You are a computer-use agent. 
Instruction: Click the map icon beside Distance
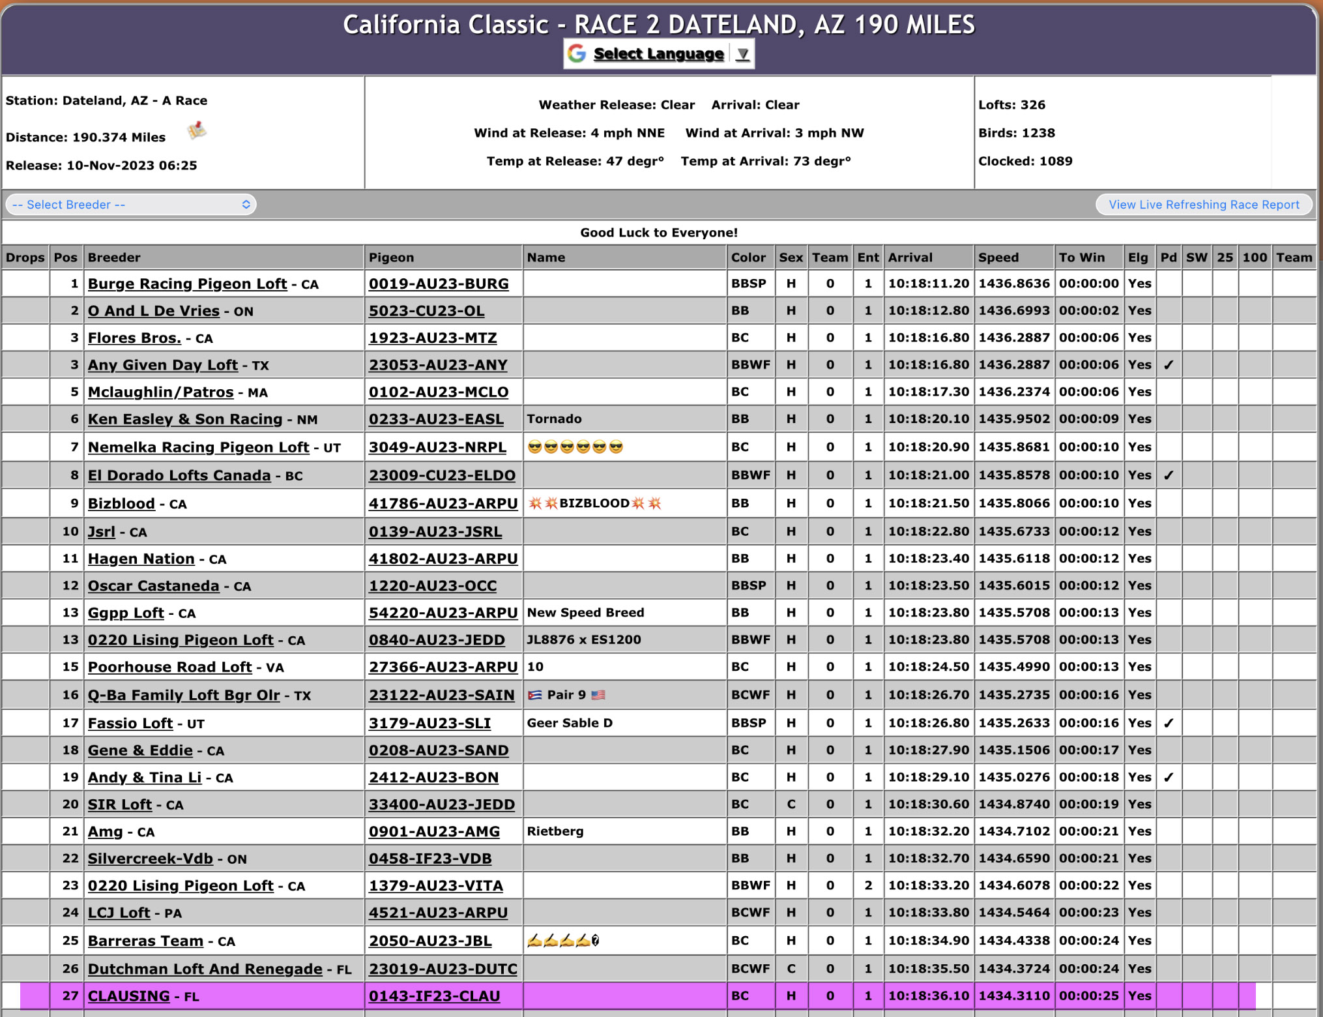pyautogui.click(x=197, y=130)
